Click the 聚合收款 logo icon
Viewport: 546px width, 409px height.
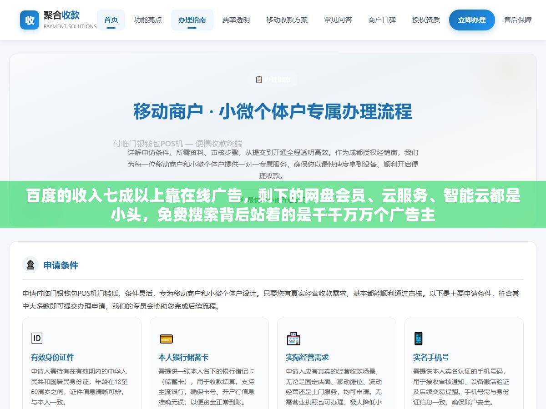30,20
